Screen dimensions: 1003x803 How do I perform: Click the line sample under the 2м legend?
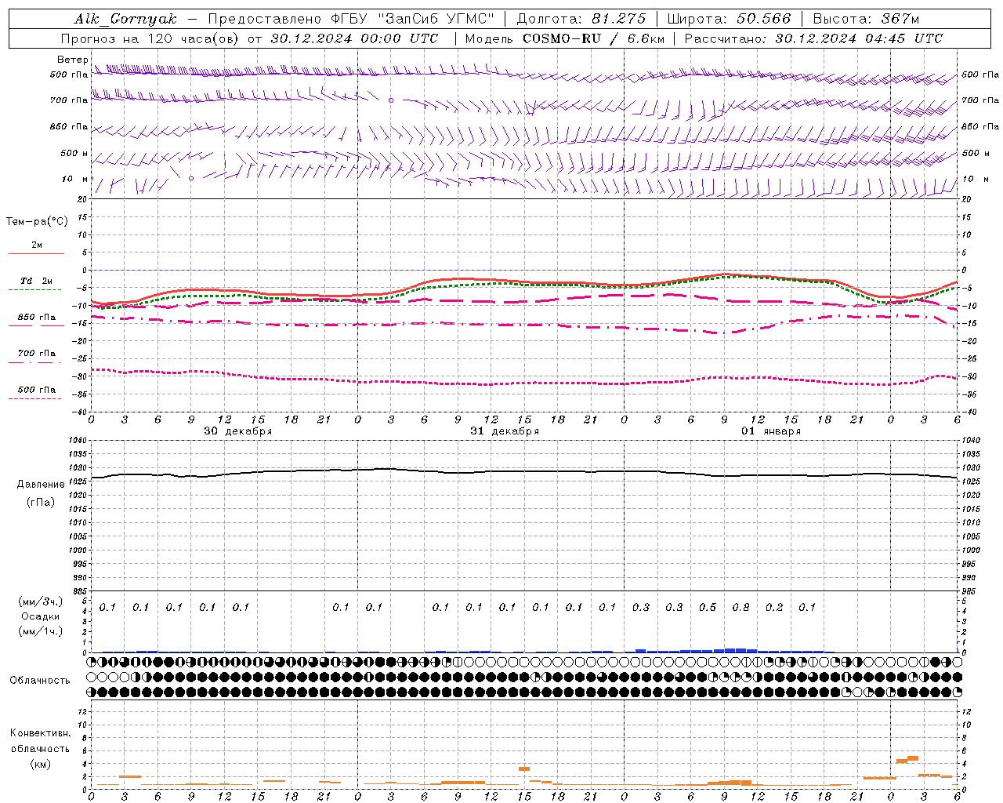click(36, 253)
